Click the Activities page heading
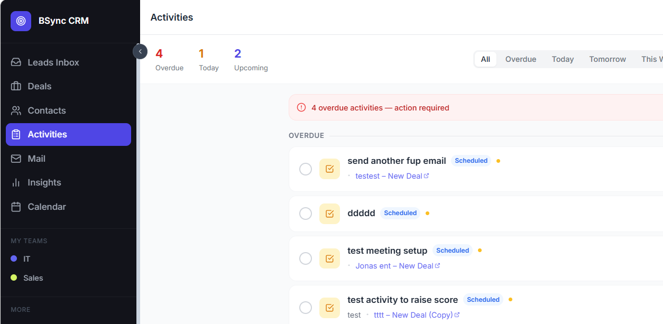663x324 pixels. [x=172, y=17]
